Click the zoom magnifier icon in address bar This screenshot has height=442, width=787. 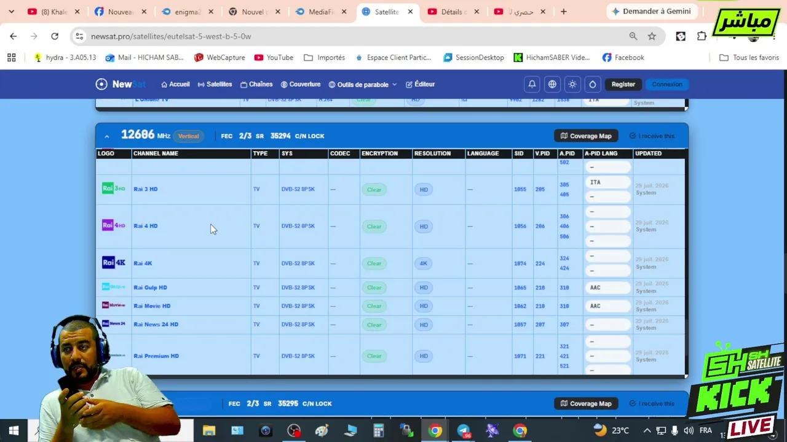(633, 36)
